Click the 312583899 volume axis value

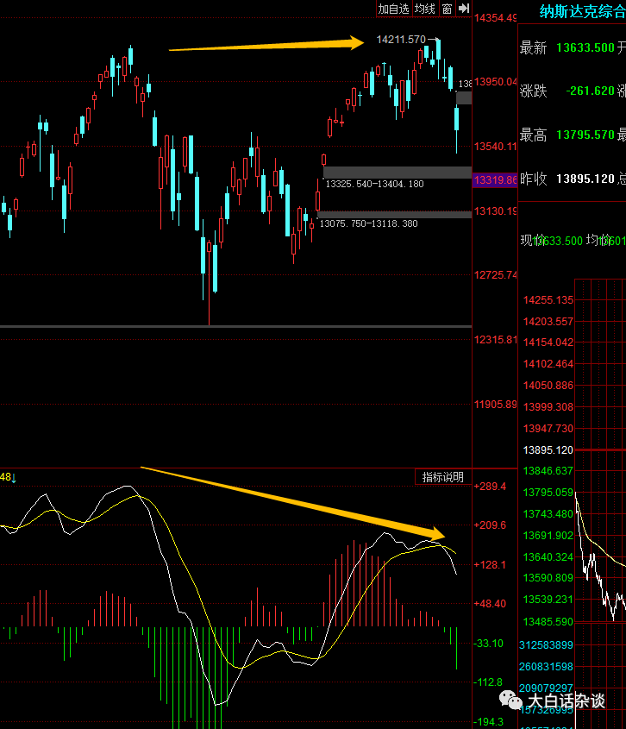pos(546,645)
